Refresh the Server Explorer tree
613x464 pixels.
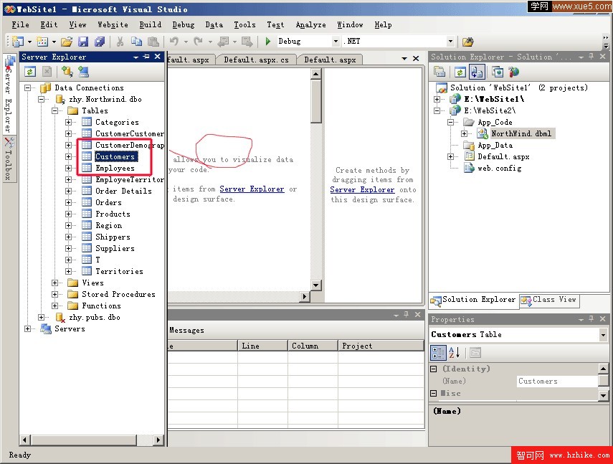click(x=30, y=72)
